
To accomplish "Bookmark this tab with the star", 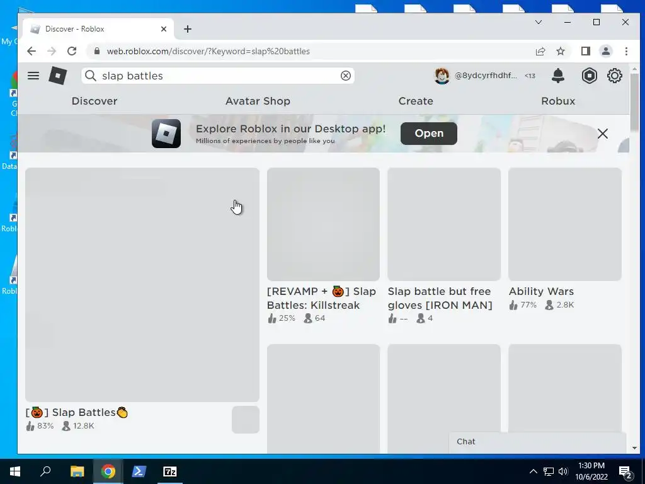I will [x=560, y=51].
